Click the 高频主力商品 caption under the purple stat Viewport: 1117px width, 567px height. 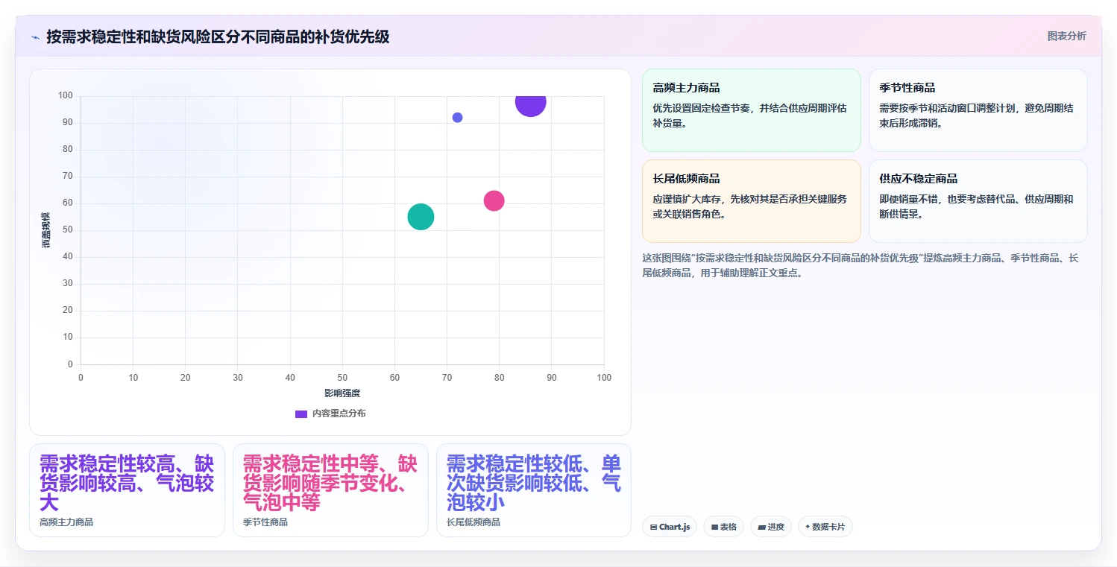66,522
